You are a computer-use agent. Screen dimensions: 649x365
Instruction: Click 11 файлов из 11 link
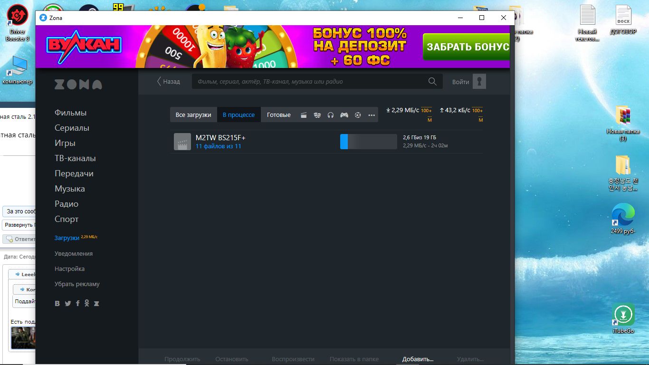click(218, 146)
